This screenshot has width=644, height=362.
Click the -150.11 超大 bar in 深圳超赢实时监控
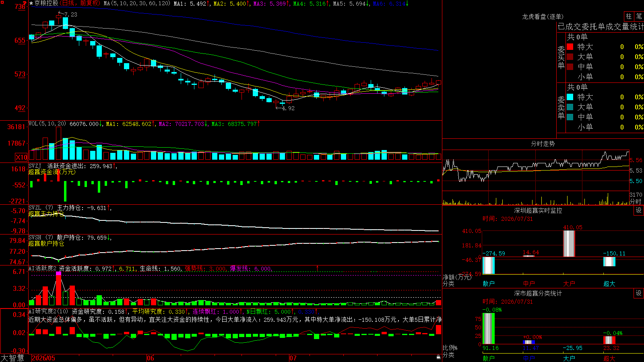[609, 261]
